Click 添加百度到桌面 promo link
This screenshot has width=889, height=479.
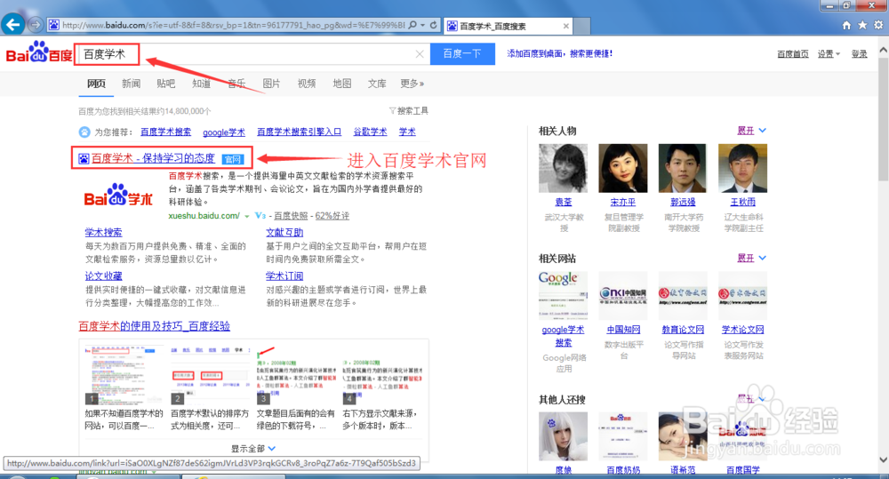pyautogui.click(x=559, y=54)
